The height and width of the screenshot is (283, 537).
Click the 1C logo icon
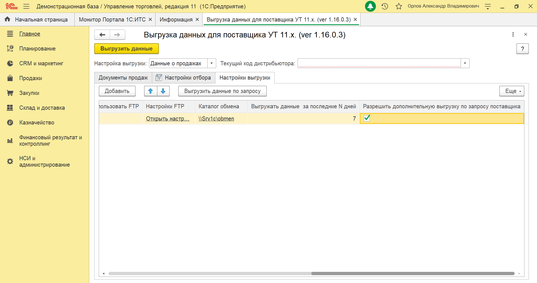click(11, 6)
